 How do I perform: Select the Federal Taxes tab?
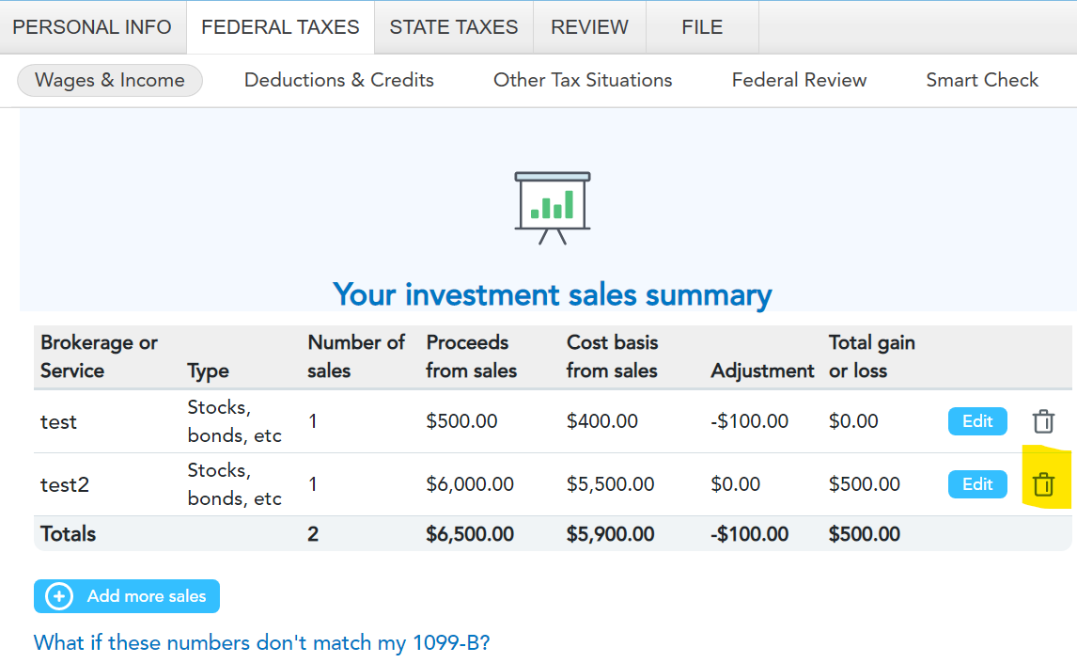(x=280, y=27)
